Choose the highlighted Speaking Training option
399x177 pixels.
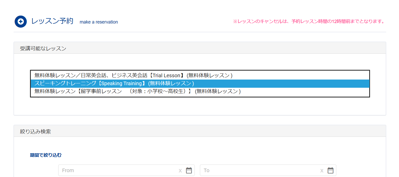(x=114, y=84)
